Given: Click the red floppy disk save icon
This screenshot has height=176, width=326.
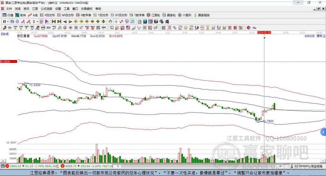Looking at the screenshot, I should click(156, 22).
